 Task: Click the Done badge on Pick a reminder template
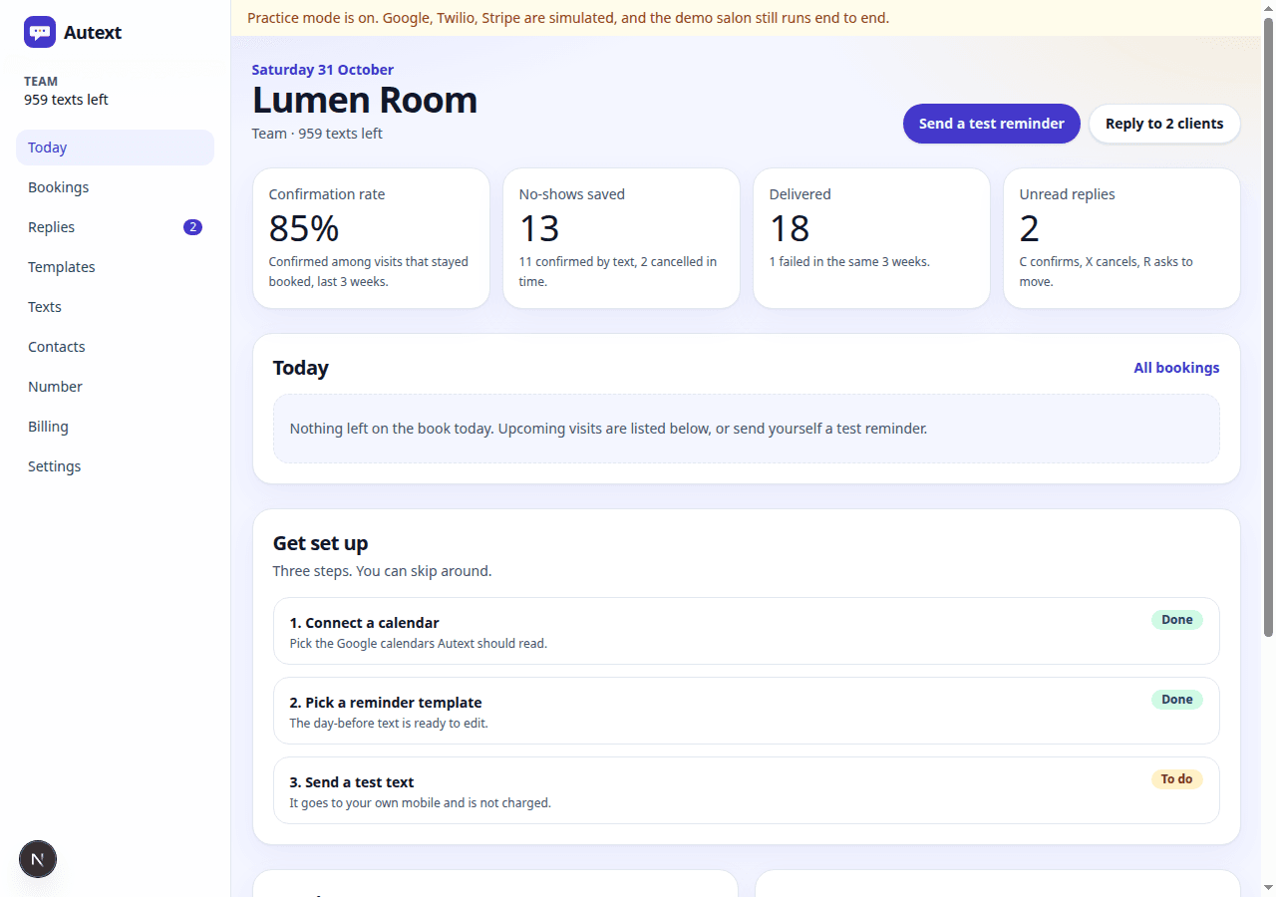1177,700
